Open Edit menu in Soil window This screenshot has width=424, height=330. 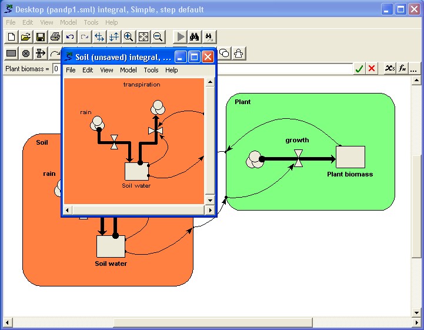pos(88,70)
